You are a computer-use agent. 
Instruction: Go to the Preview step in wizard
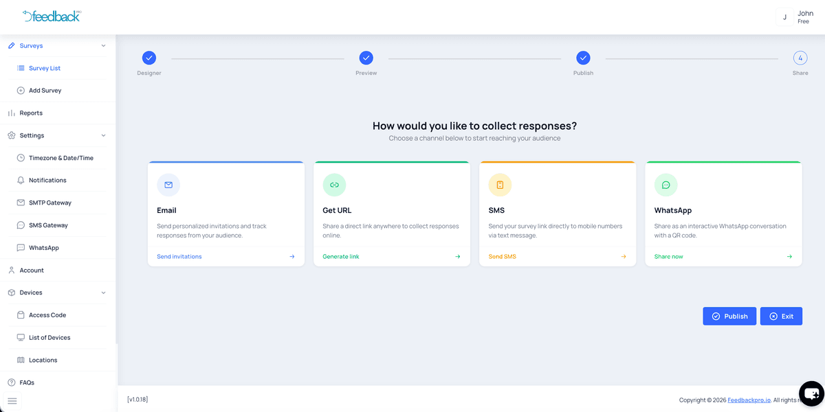tap(366, 58)
